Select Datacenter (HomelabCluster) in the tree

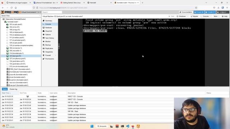coord(15,19)
